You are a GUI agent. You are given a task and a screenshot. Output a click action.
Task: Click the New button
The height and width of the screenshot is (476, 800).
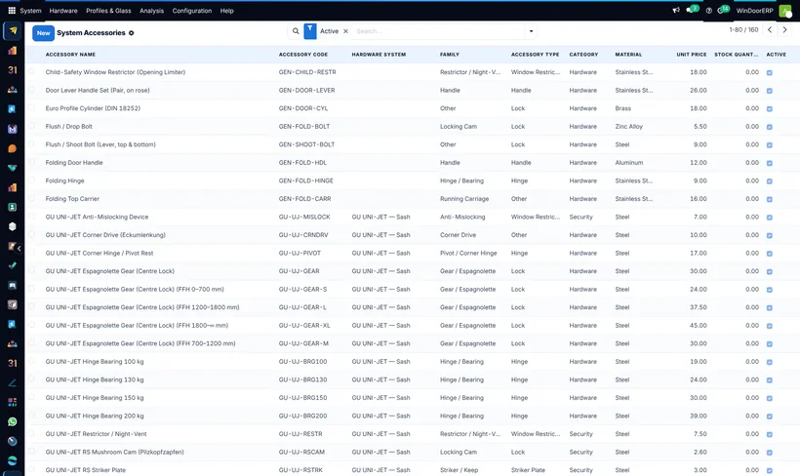[x=43, y=32]
